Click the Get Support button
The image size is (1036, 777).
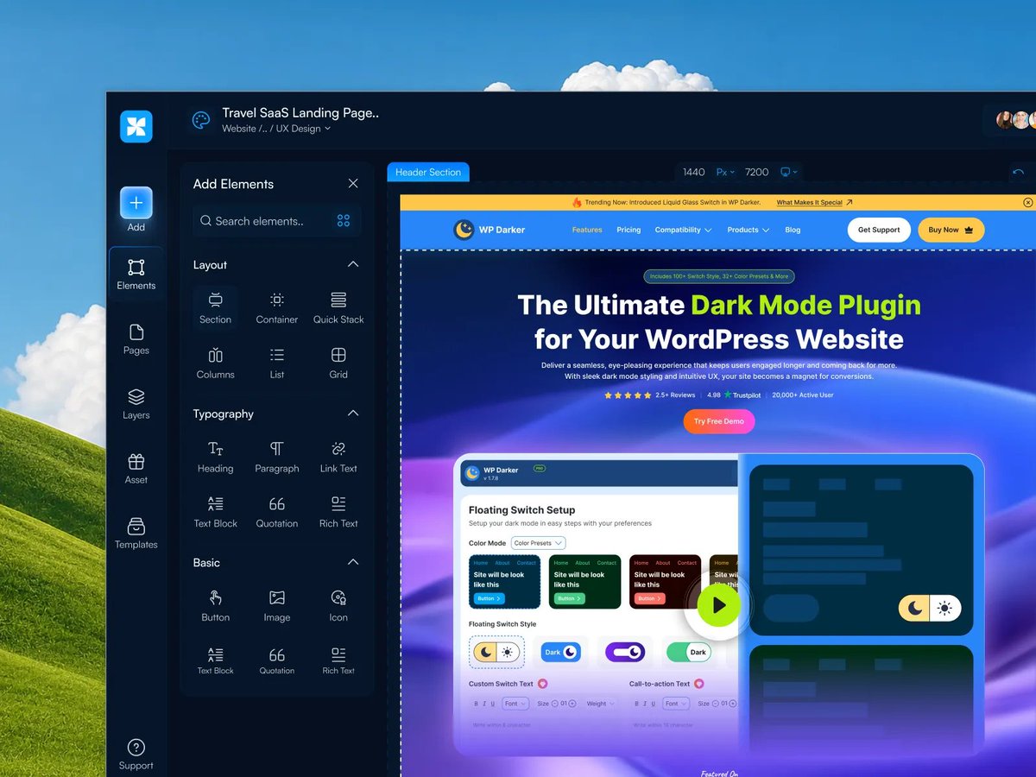[879, 230]
